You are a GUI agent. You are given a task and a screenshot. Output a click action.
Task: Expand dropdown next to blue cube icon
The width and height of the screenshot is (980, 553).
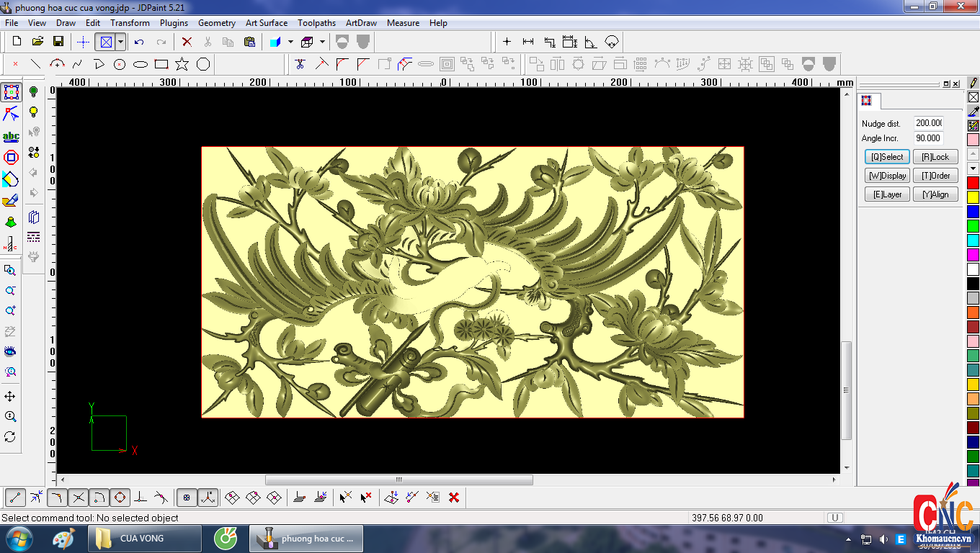tap(290, 42)
